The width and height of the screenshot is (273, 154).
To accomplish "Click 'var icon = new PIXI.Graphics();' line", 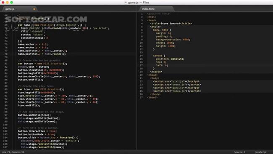I will (41, 89).
